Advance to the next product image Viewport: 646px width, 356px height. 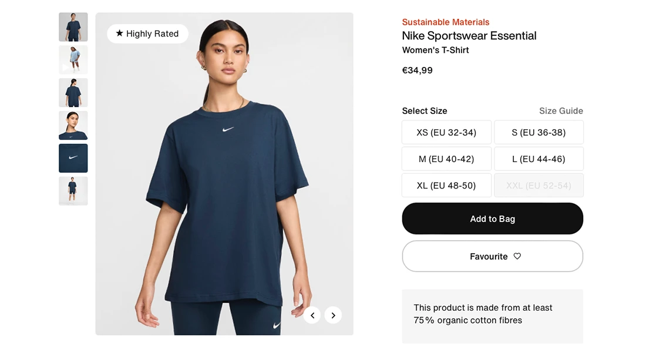(333, 315)
